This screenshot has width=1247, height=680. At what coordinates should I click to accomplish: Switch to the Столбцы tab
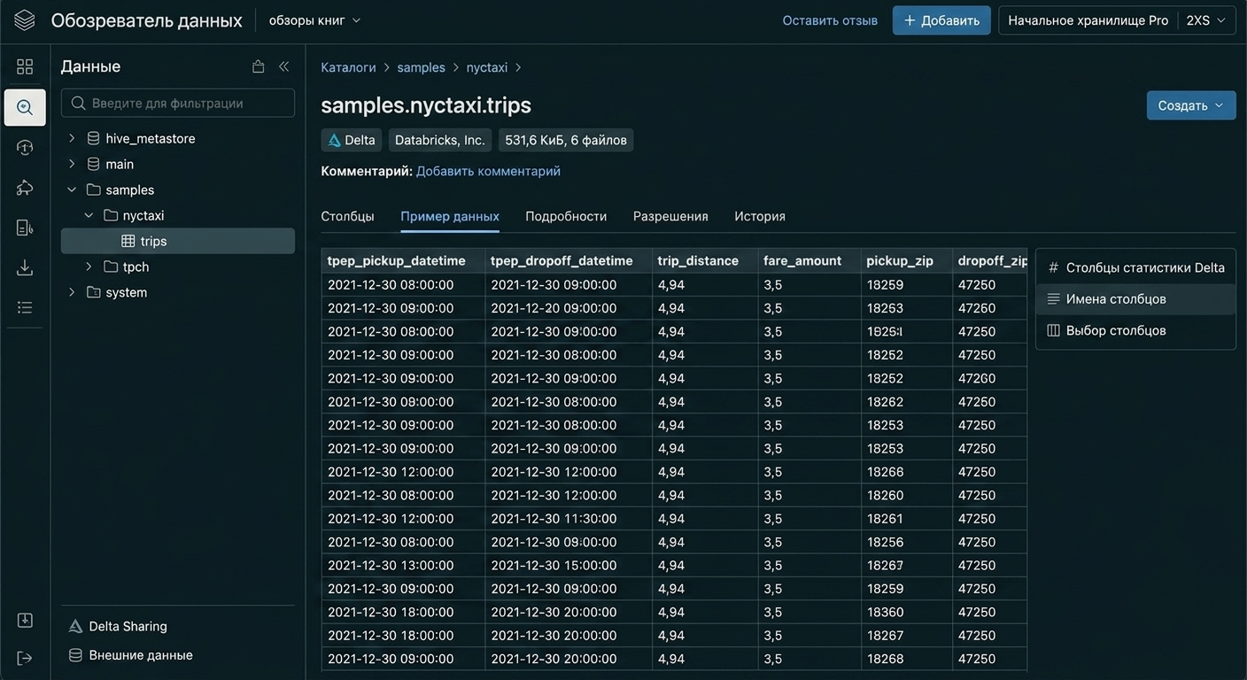tap(347, 216)
